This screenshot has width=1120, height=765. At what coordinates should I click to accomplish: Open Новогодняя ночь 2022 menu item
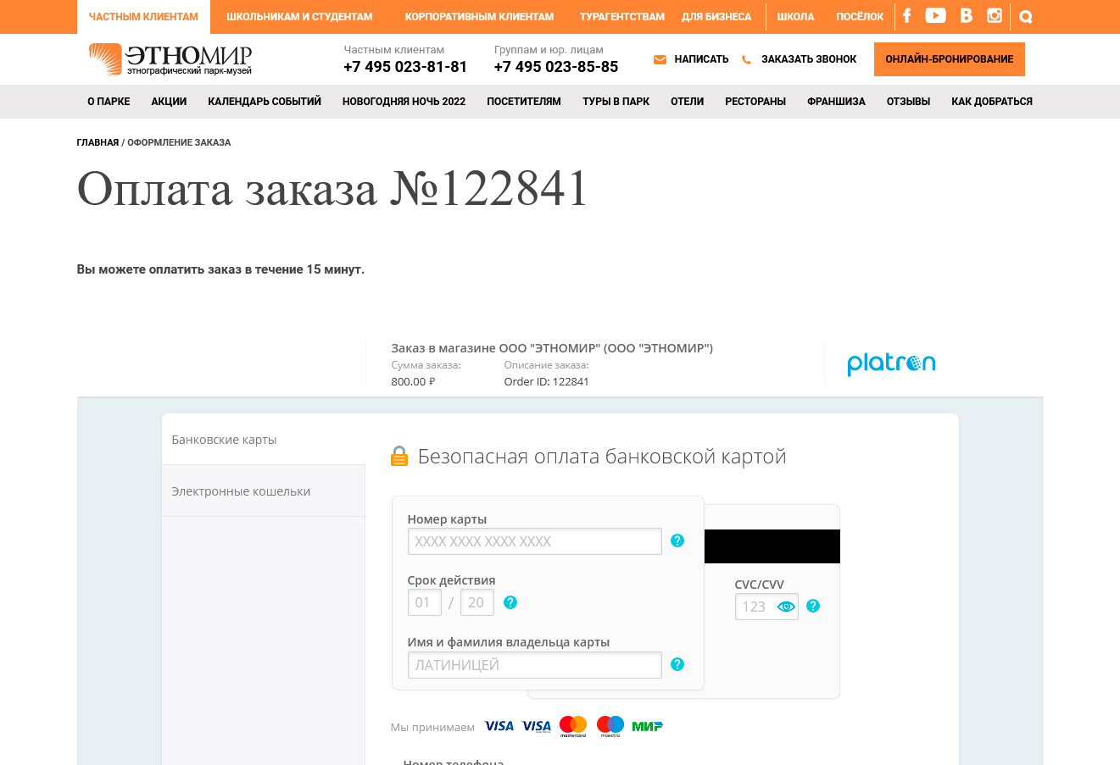(404, 102)
